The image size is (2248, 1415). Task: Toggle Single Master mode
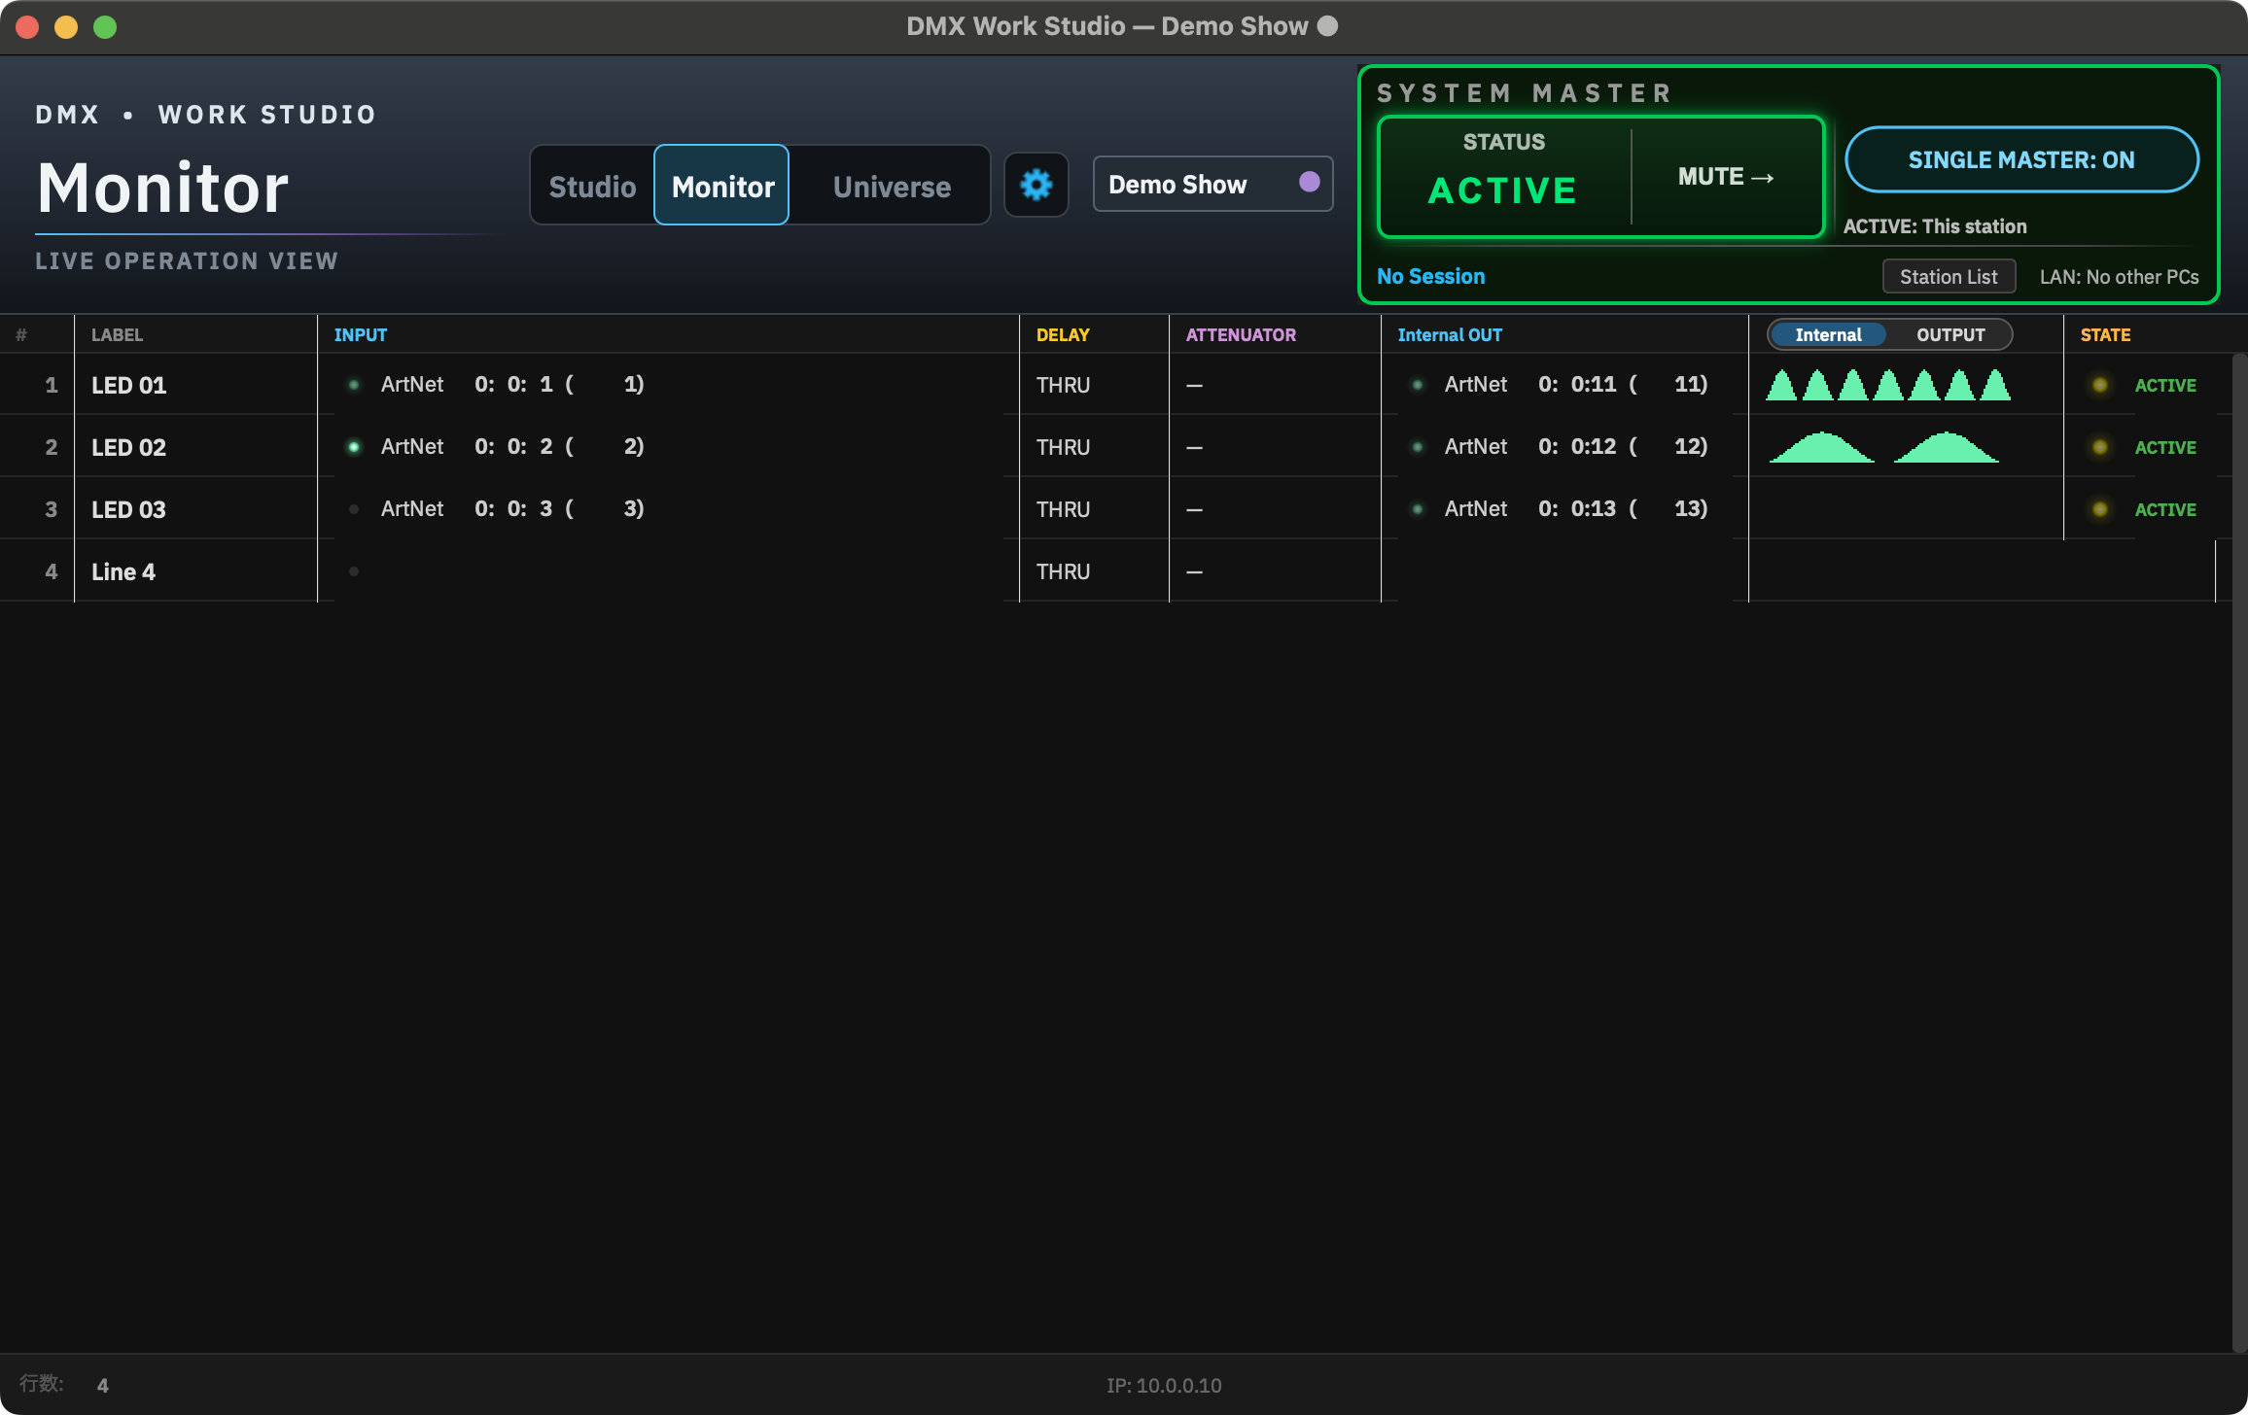coord(2021,160)
